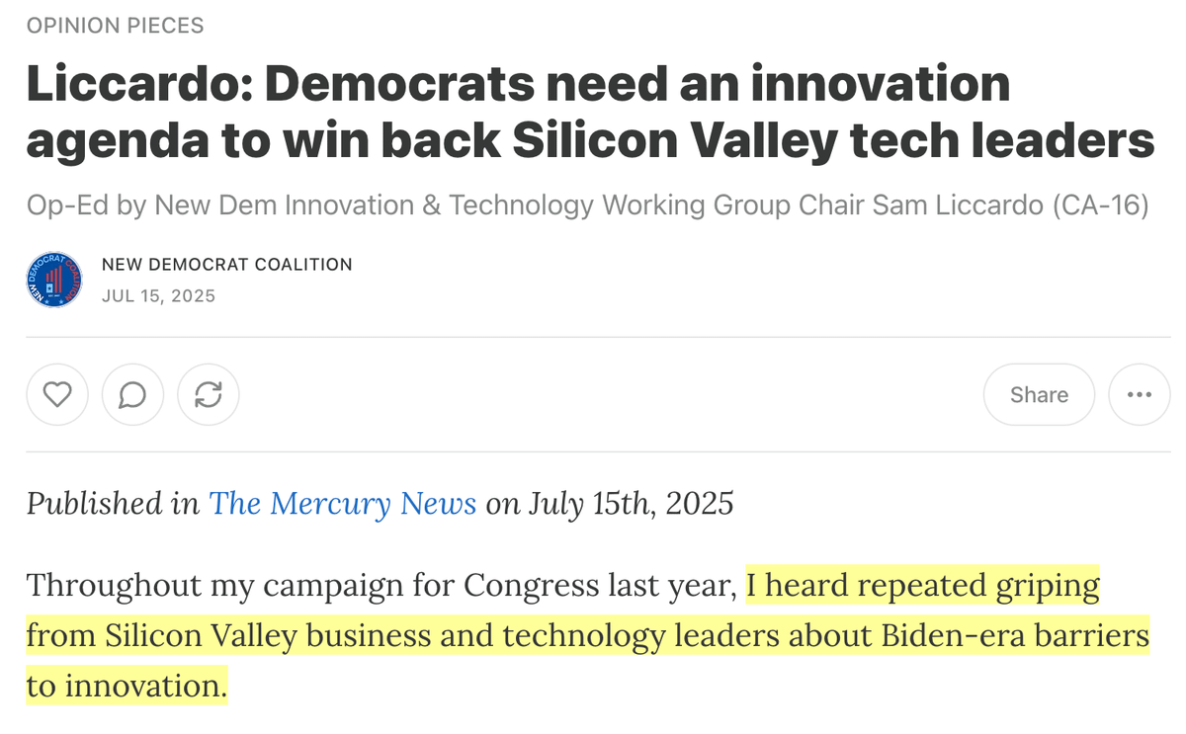Viewport: 1186px width, 734px height.
Task: Click the New Democrat Coalition logo avatar
Action: (x=54, y=280)
